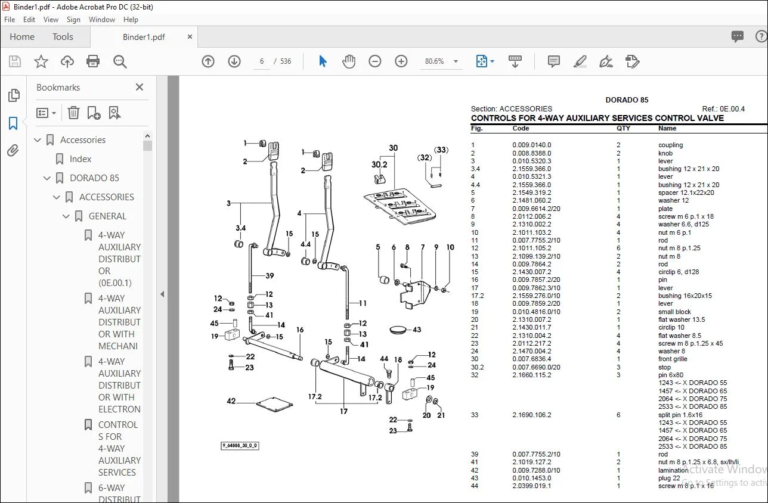Viewport: 768px width, 503px height.
Task: Zoom out with the minus button
Action: pyautogui.click(x=375, y=61)
